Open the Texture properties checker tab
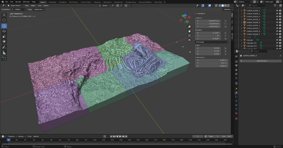283x148 pixels. [236, 119]
